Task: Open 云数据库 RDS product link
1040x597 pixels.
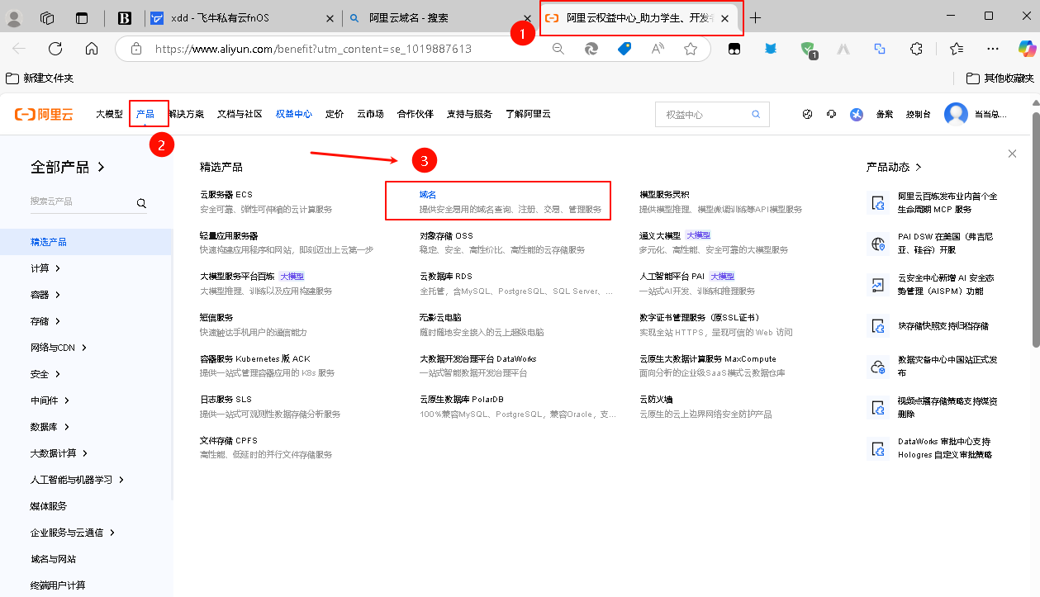Action: click(x=446, y=277)
